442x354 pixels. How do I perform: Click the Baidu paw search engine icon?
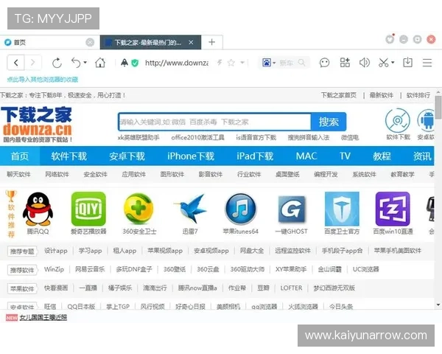click(267, 63)
